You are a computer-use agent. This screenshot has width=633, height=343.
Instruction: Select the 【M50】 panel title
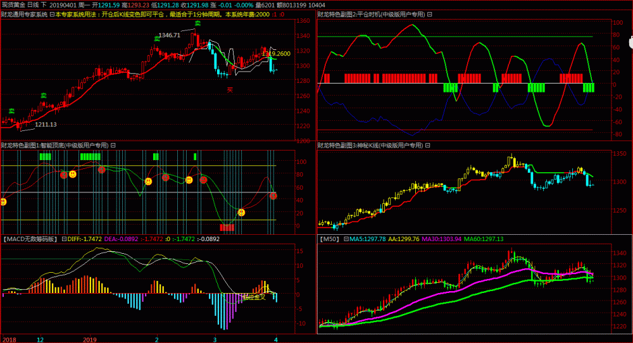coord(330,239)
